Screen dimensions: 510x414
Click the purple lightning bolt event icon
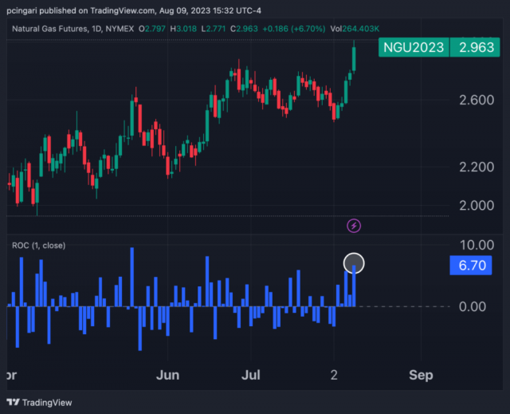click(x=354, y=226)
